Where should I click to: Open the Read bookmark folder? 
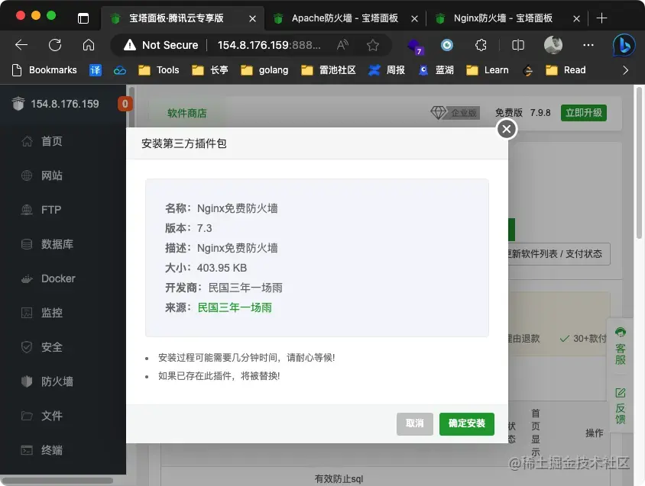tap(566, 70)
